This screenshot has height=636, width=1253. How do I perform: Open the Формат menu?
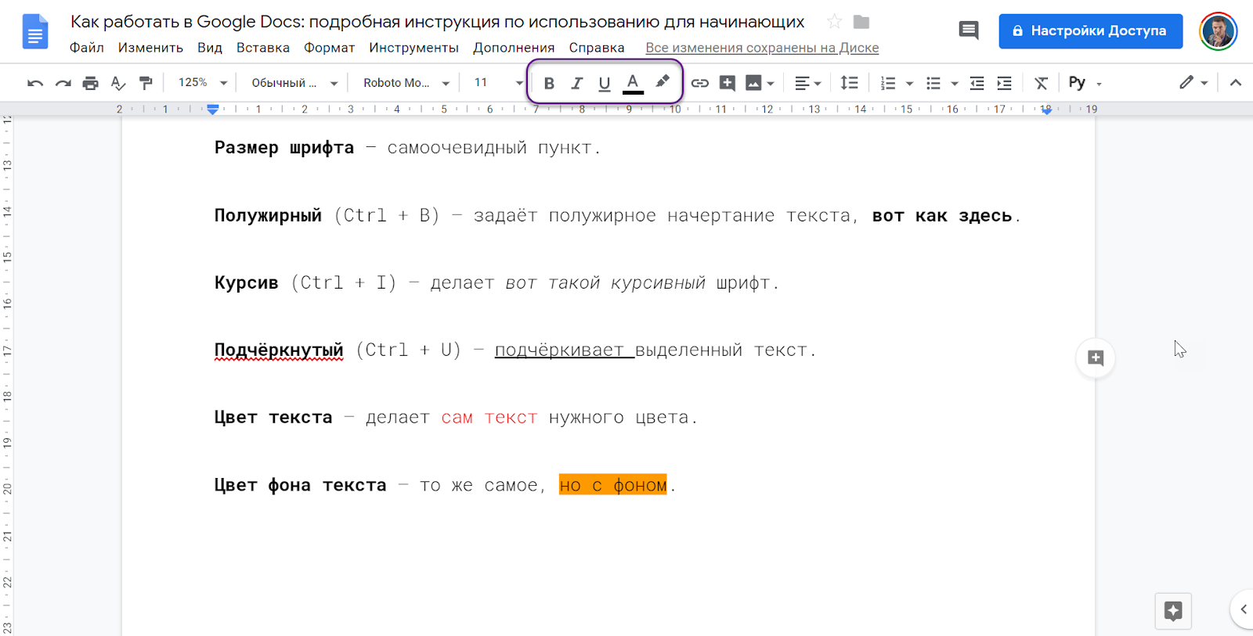329,48
